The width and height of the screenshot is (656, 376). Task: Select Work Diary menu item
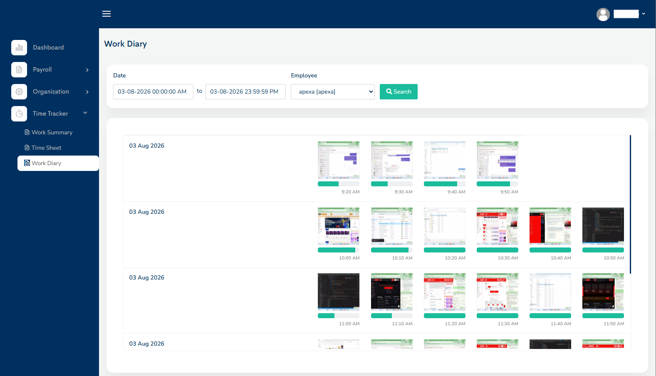click(x=58, y=163)
